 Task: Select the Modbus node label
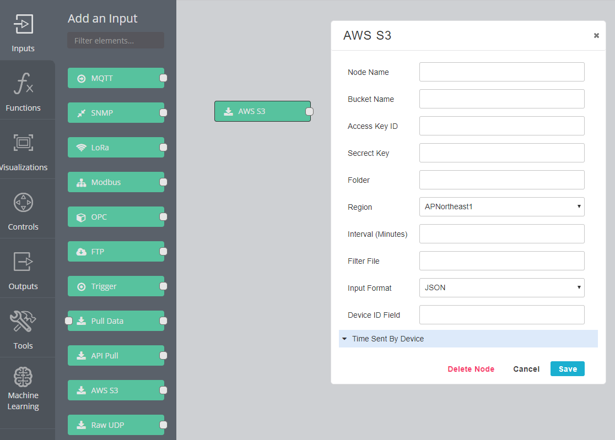[x=106, y=183]
